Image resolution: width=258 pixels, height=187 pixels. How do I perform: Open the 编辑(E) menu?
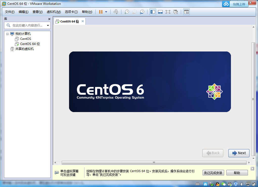coord(24,12)
